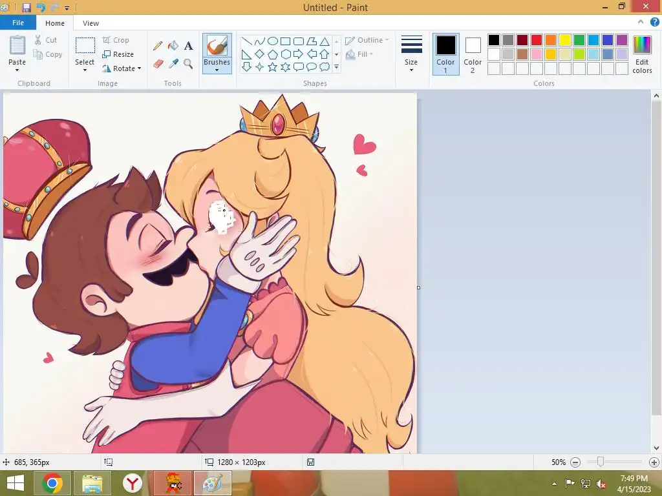Pick the purple color swatch
662x496 pixels.
click(x=622, y=40)
